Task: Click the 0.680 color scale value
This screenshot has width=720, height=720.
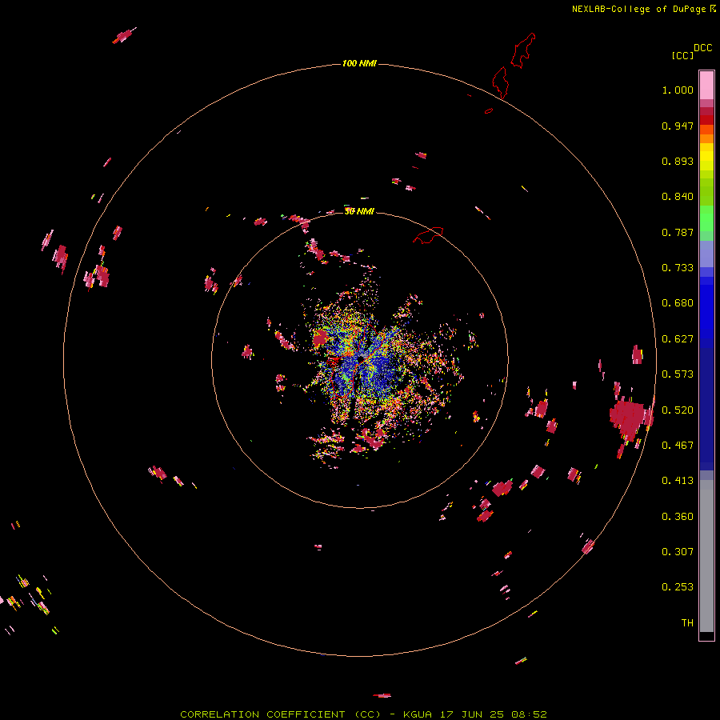Action: (678, 303)
